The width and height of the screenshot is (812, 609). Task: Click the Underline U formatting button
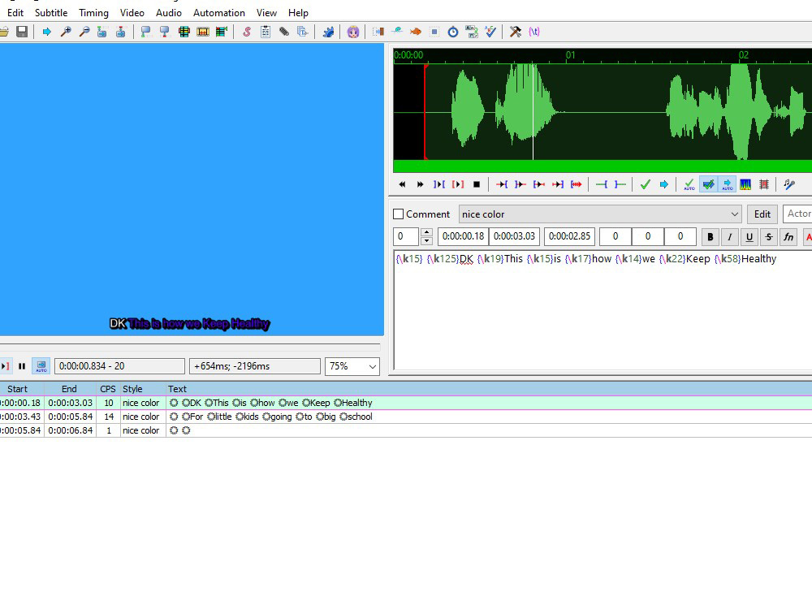(749, 236)
